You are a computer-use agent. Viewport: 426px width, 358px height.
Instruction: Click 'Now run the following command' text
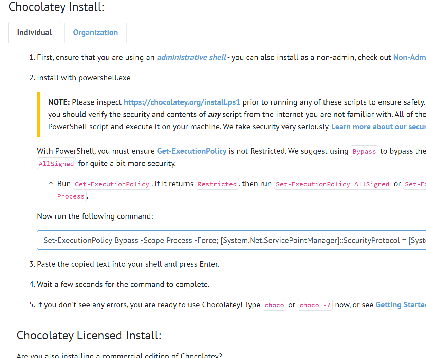pyautogui.click(x=95, y=216)
